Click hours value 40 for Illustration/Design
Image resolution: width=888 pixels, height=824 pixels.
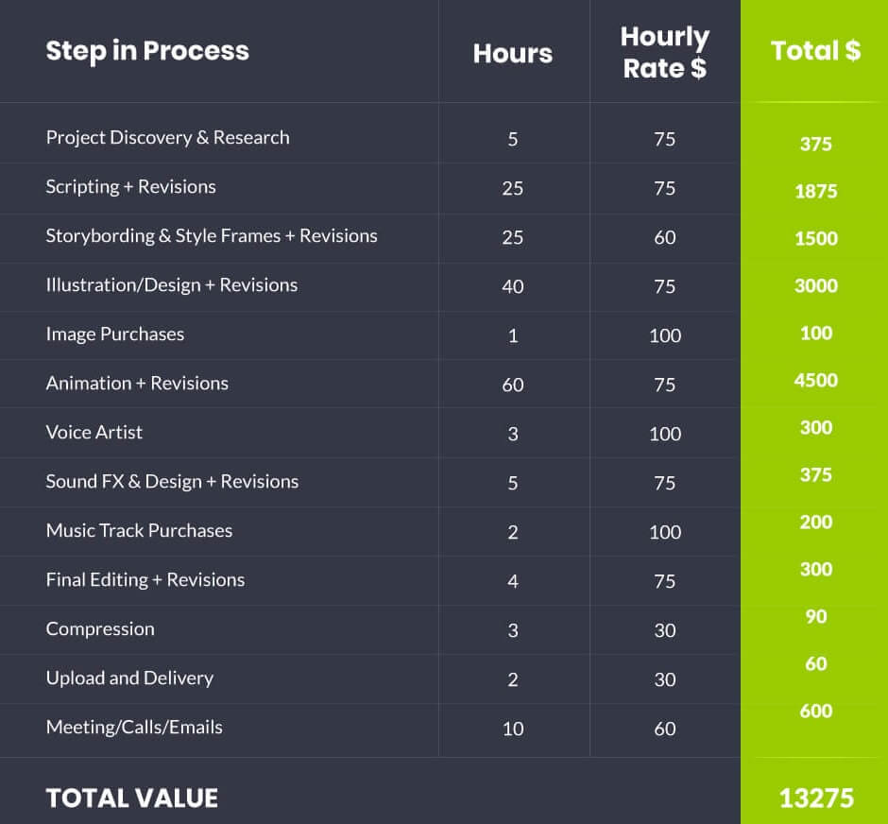(513, 286)
